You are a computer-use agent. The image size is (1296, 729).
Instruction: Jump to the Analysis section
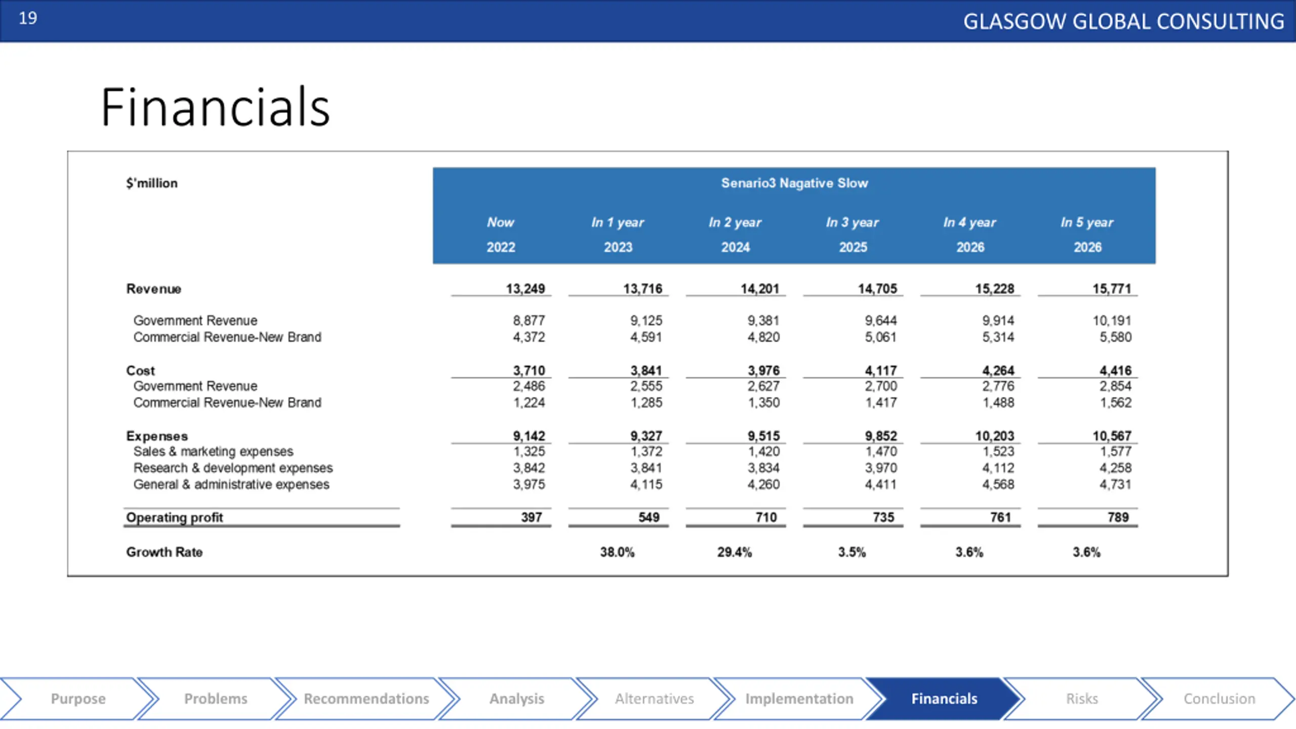[x=516, y=699]
